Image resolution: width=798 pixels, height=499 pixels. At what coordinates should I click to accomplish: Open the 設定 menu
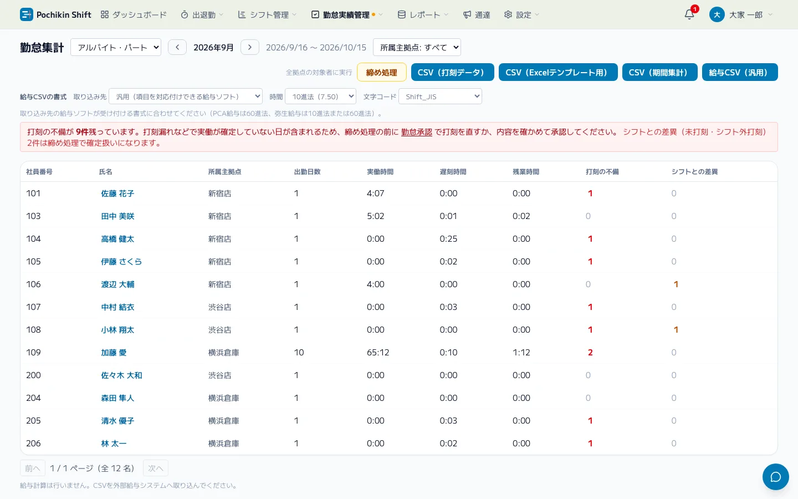click(x=521, y=15)
